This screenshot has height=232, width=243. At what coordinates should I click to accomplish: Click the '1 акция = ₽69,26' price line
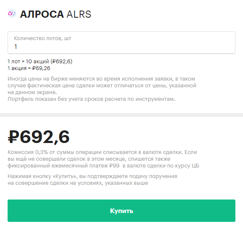tap(29, 68)
